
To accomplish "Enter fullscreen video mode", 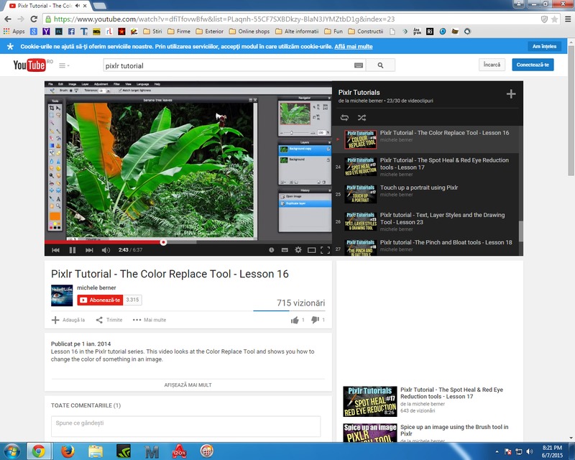I will [x=325, y=250].
